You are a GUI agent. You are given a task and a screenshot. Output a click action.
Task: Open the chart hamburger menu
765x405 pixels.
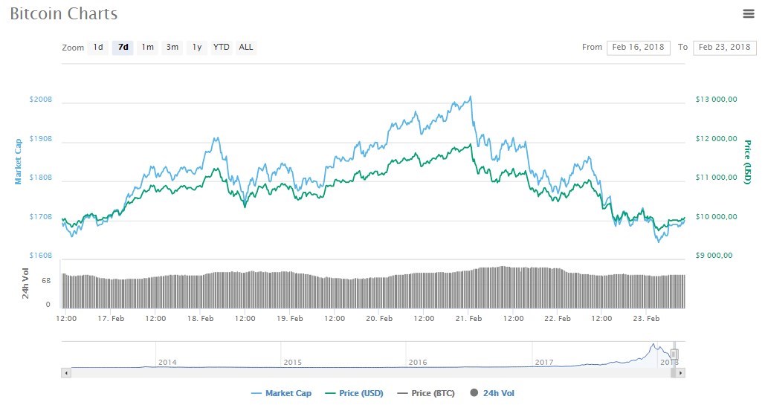[x=748, y=13]
